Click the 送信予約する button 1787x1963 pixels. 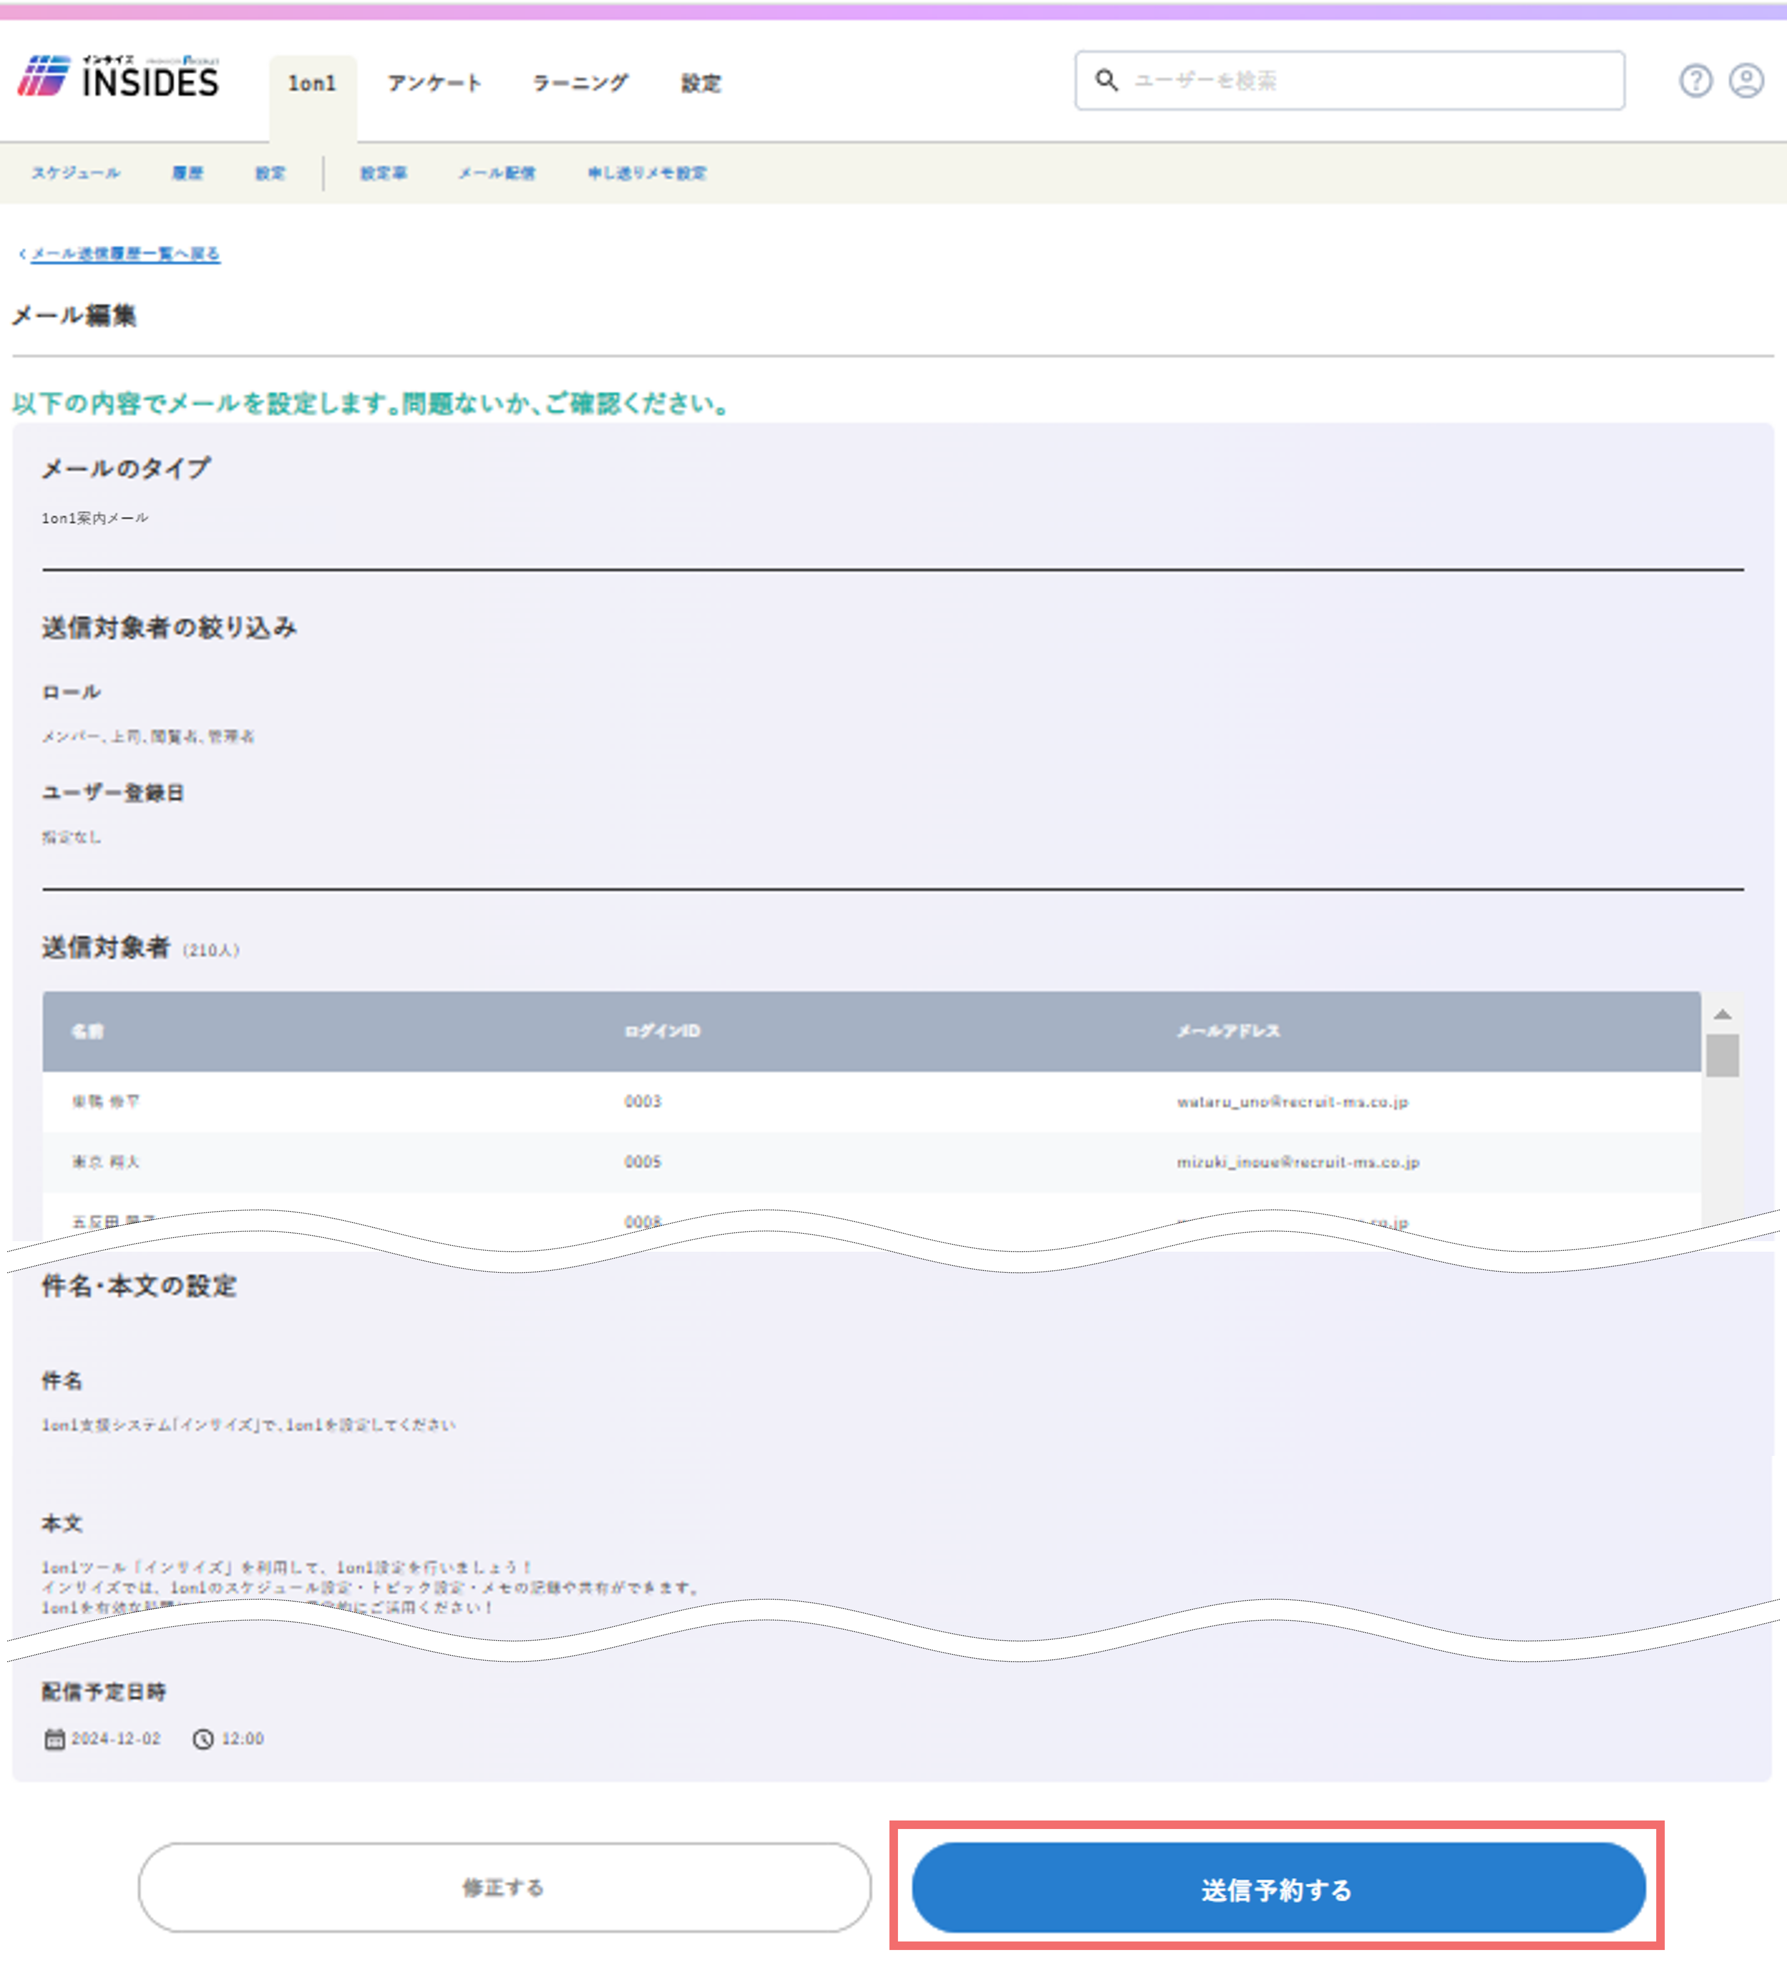tap(1279, 1887)
